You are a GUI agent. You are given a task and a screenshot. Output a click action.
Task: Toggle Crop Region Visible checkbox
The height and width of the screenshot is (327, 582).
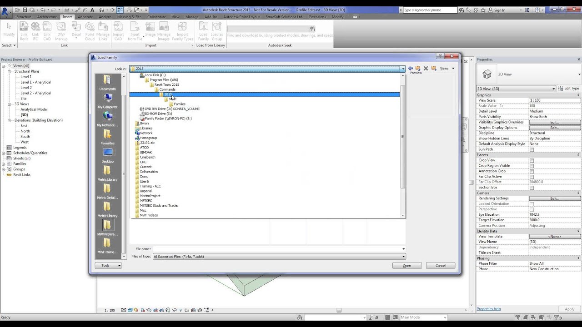coord(532,166)
